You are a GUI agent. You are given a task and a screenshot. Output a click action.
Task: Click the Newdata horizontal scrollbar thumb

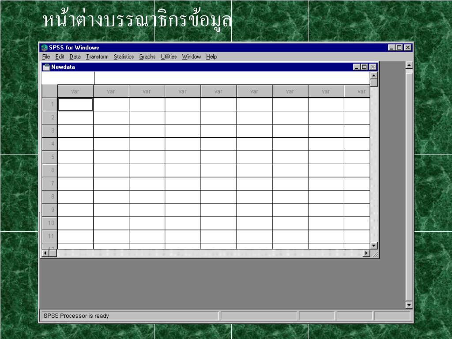pos(53,253)
